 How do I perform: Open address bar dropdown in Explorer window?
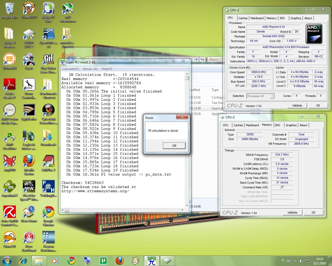coord(196,59)
